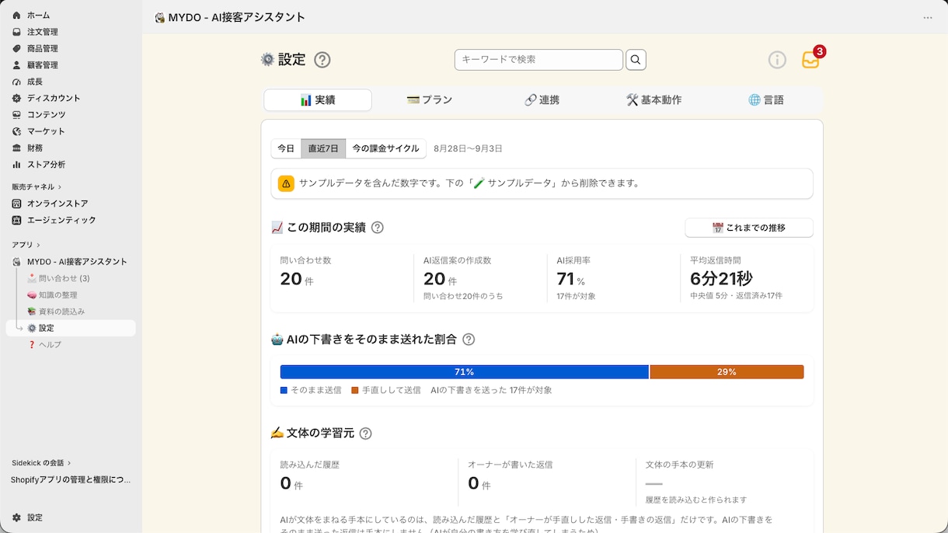Switch to the 基本動作 tab
The width and height of the screenshot is (948, 533).
click(x=653, y=100)
